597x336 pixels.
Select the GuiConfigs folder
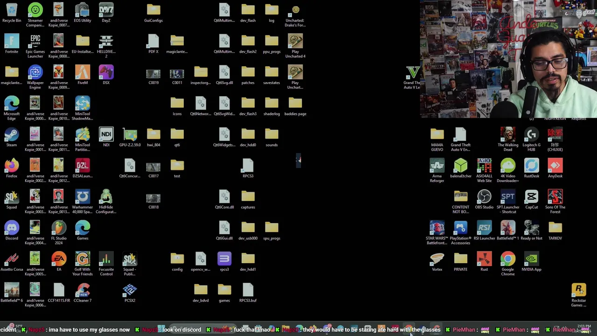point(153,13)
